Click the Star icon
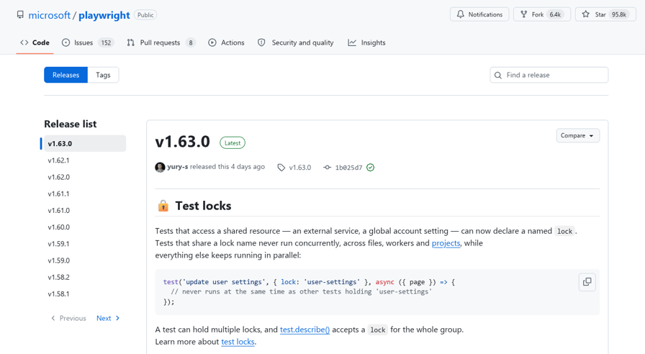Image resolution: width=645 pixels, height=354 pixels. 586,14
